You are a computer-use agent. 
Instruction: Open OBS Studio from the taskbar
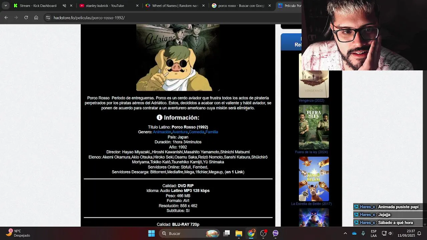(264, 233)
